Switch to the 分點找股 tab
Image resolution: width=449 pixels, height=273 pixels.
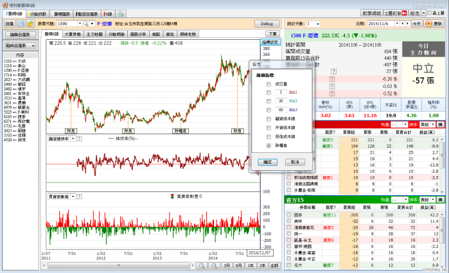tap(39, 13)
